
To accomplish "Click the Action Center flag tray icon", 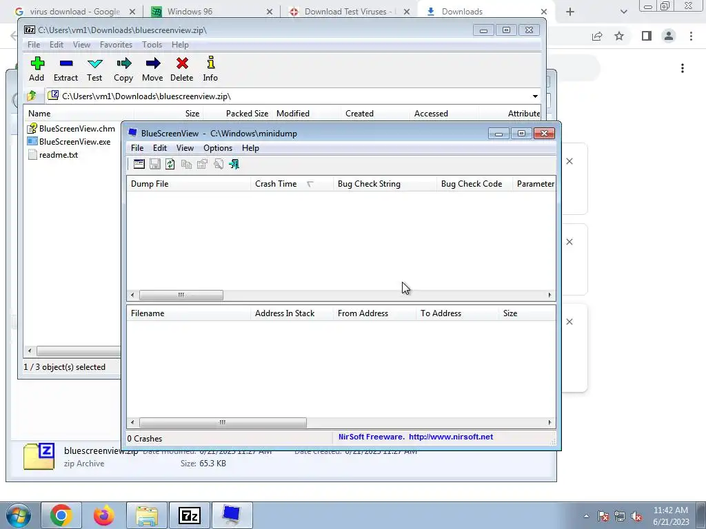I will point(603,517).
